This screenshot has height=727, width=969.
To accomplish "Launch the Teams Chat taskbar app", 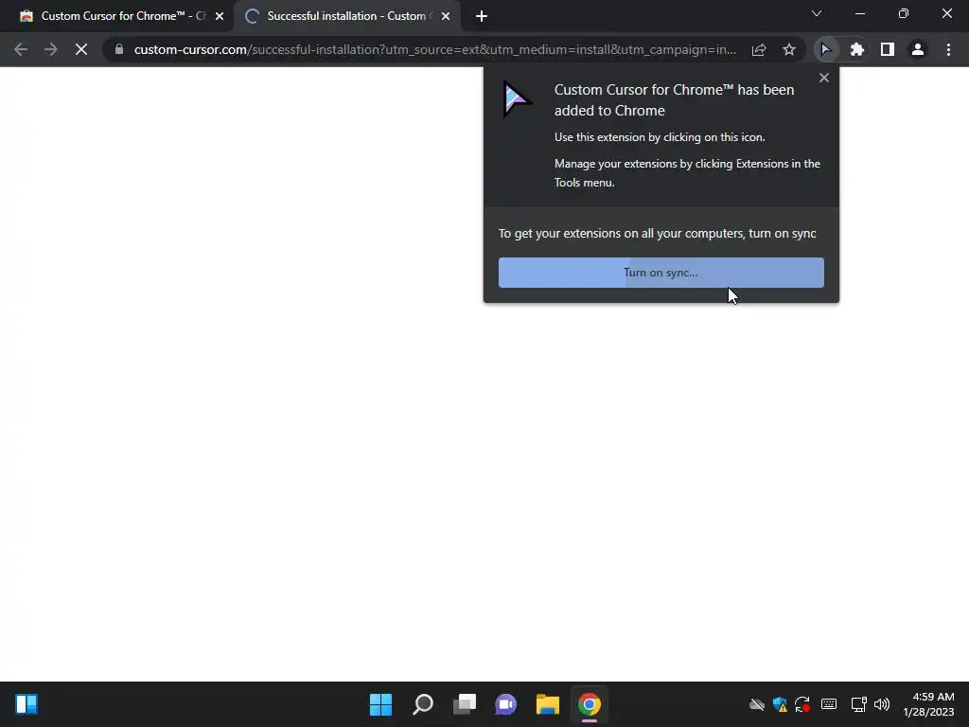I will (505, 704).
